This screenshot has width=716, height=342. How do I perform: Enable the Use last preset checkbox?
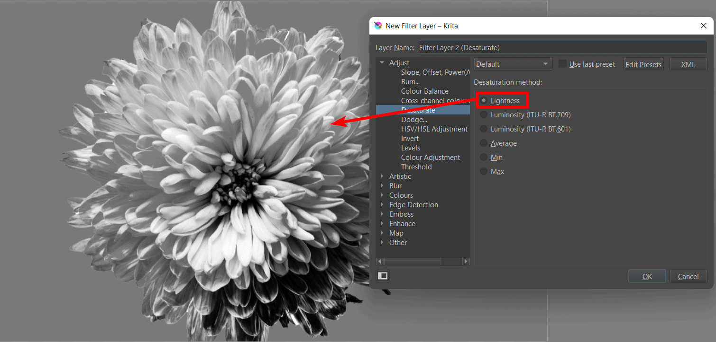[x=563, y=64]
